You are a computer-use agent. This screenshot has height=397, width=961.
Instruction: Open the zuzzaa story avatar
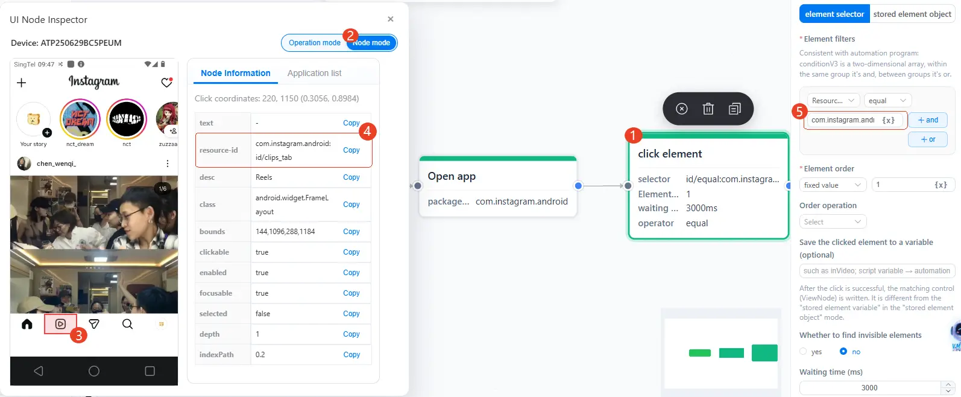167,119
